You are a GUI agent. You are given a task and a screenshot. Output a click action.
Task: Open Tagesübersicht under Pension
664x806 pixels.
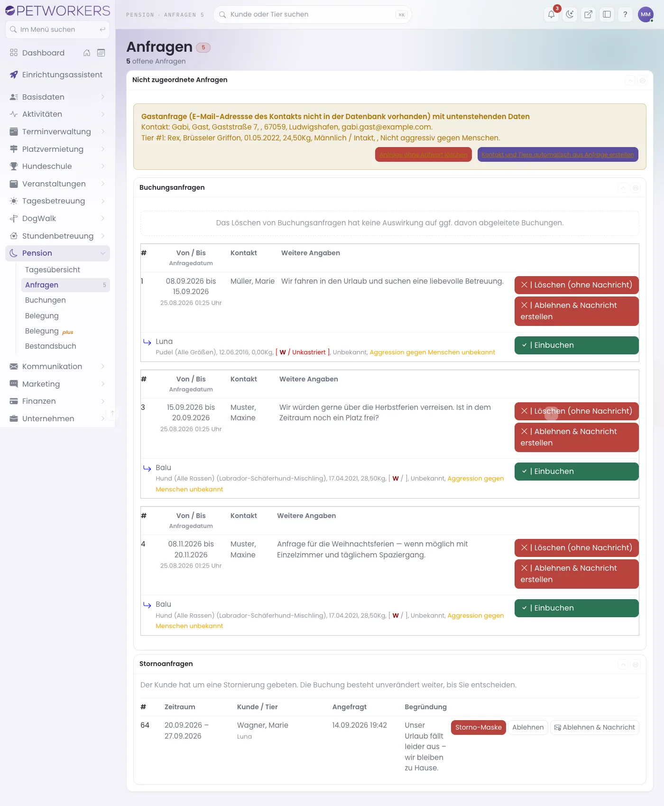[65, 269]
